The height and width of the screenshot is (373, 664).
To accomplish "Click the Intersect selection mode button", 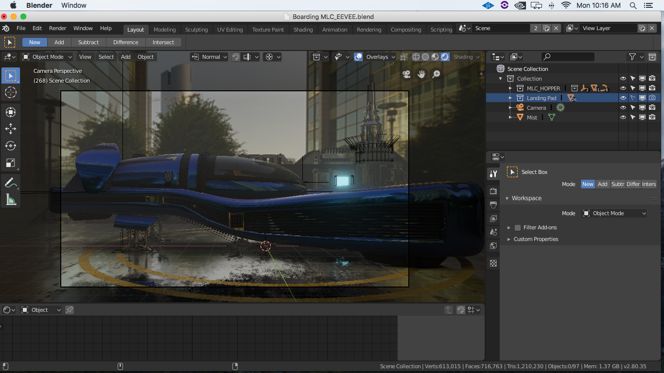I will (x=163, y=42).
